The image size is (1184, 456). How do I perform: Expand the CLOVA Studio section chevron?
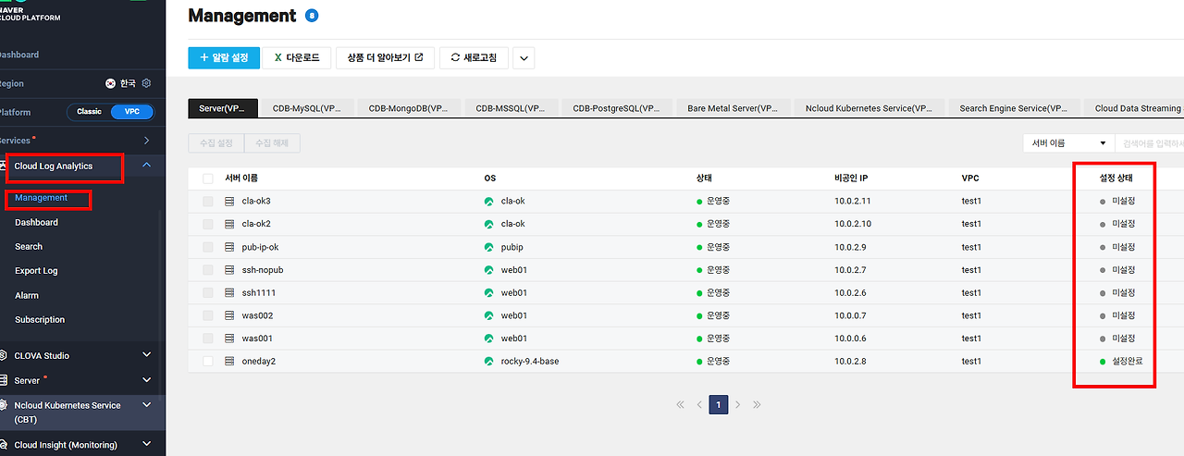[x=147, y=355]
